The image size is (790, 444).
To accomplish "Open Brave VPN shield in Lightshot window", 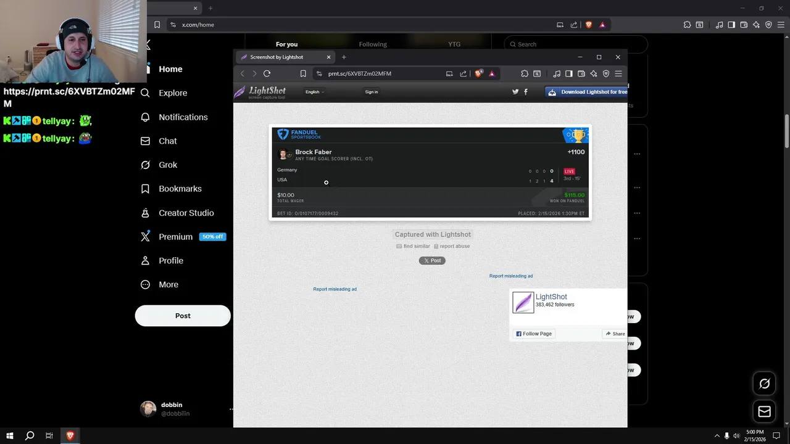I will [x=606, y=73].
